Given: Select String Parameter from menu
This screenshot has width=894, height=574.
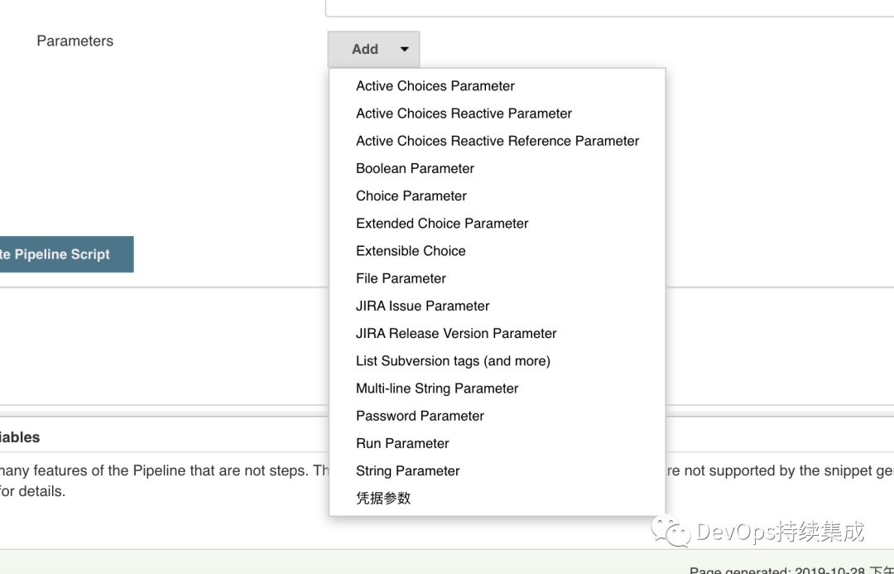Looking at the screenshot, I should pos(407,470).
